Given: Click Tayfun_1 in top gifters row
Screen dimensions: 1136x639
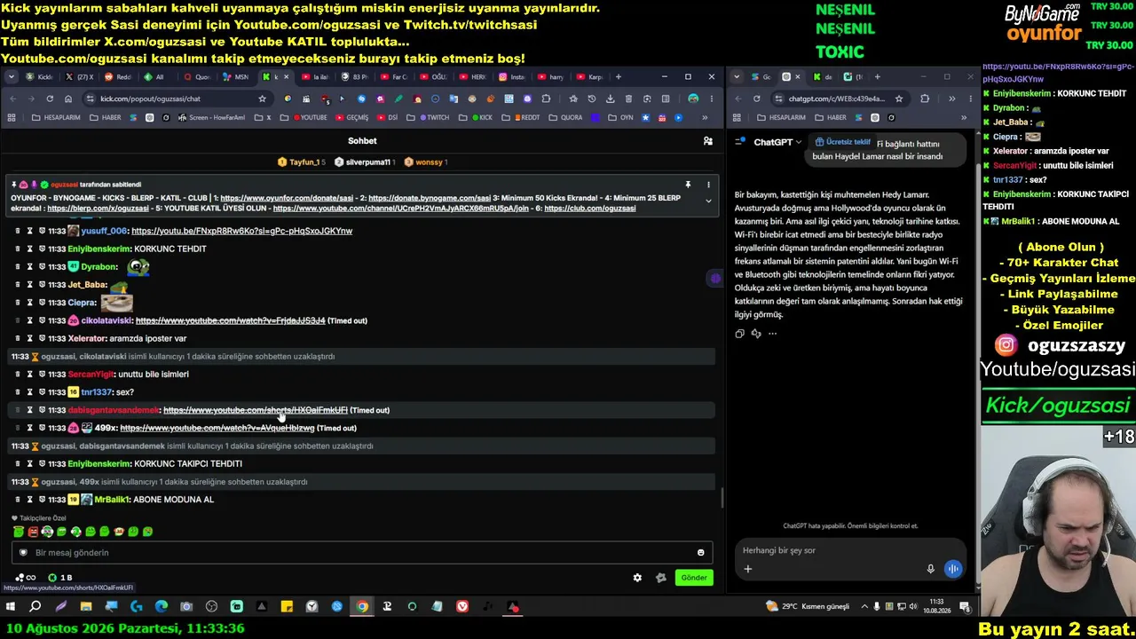Looking at the screenshot, I should tap(304, 162).
